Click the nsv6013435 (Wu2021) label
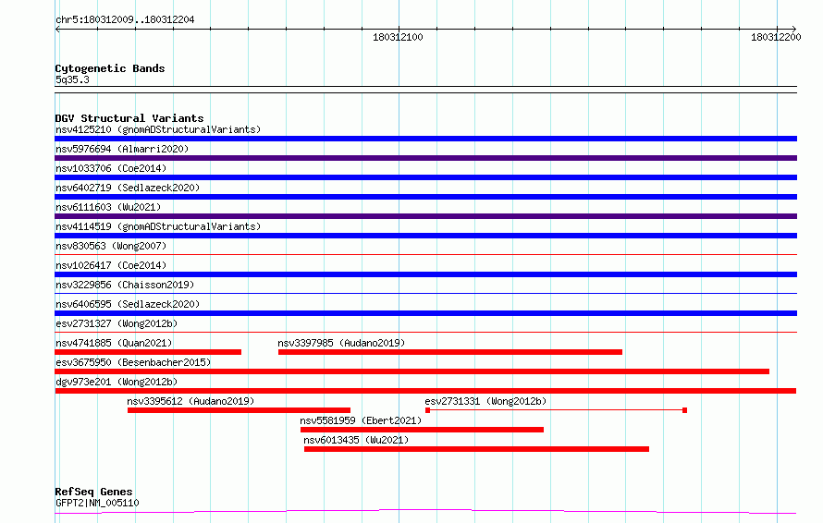Screen dimensions: 823x523 pos(356,440)
